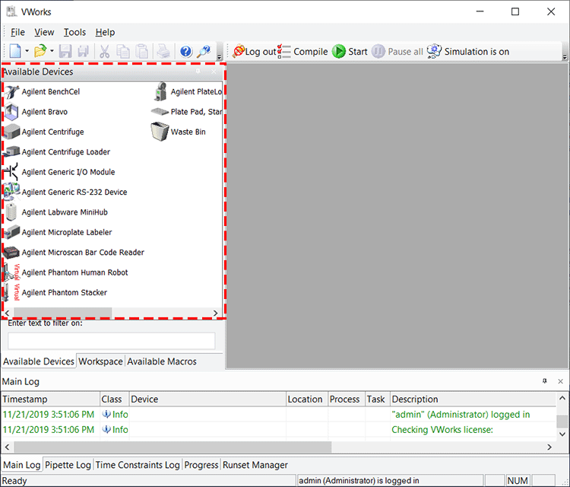
Task: Open the Time Constraints Log tab
Action: tap(138, 465)
